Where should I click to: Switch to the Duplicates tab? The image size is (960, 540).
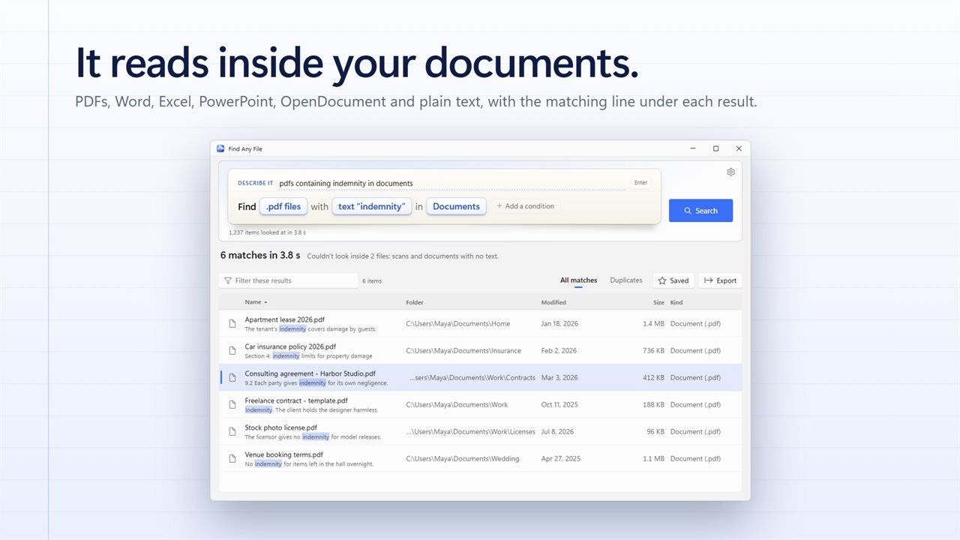pos(626,280)
